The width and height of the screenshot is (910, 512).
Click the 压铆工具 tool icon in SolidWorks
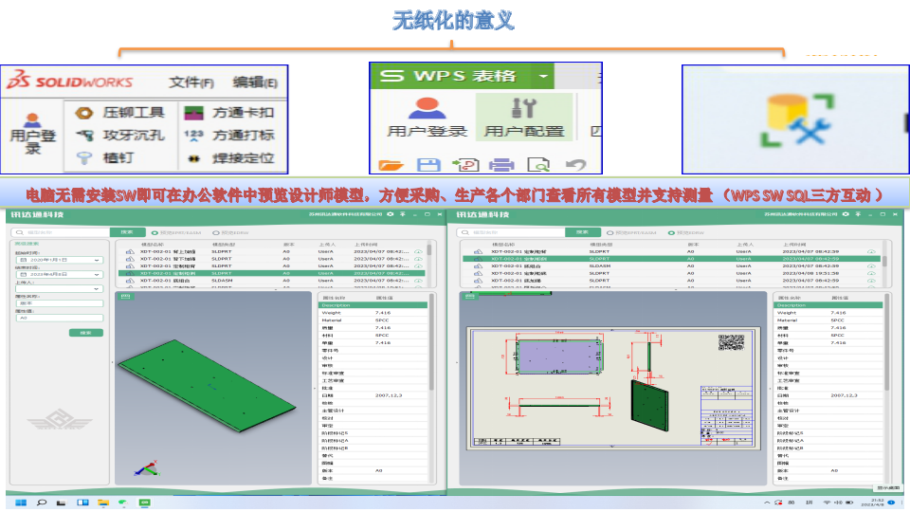[x=83, y=113]
